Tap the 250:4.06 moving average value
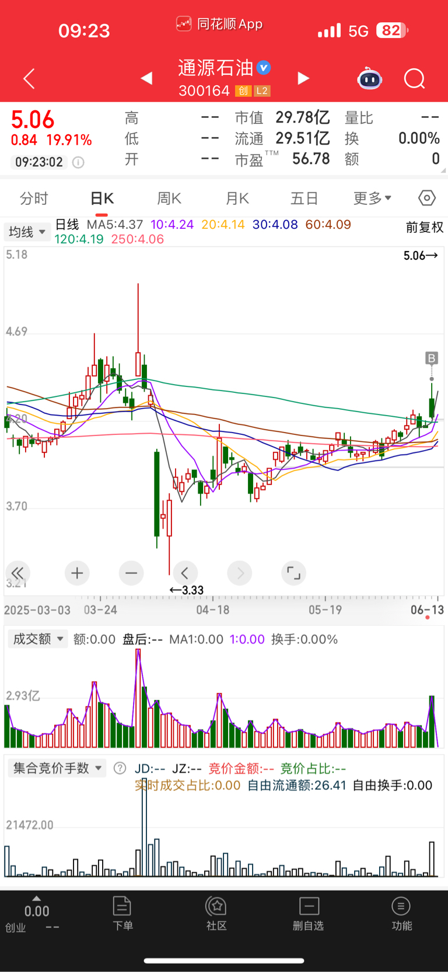 [x=138, y=239]
